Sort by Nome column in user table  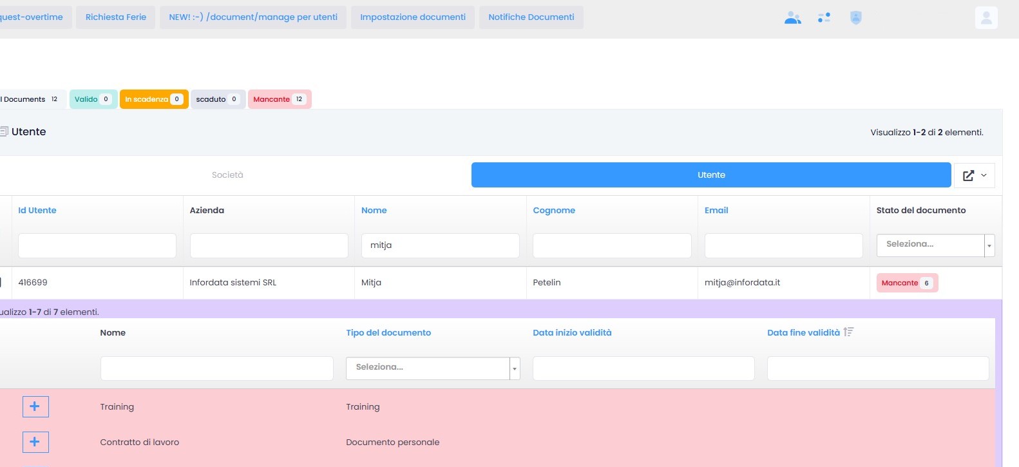pyautogui.click(x=374, y=211)
